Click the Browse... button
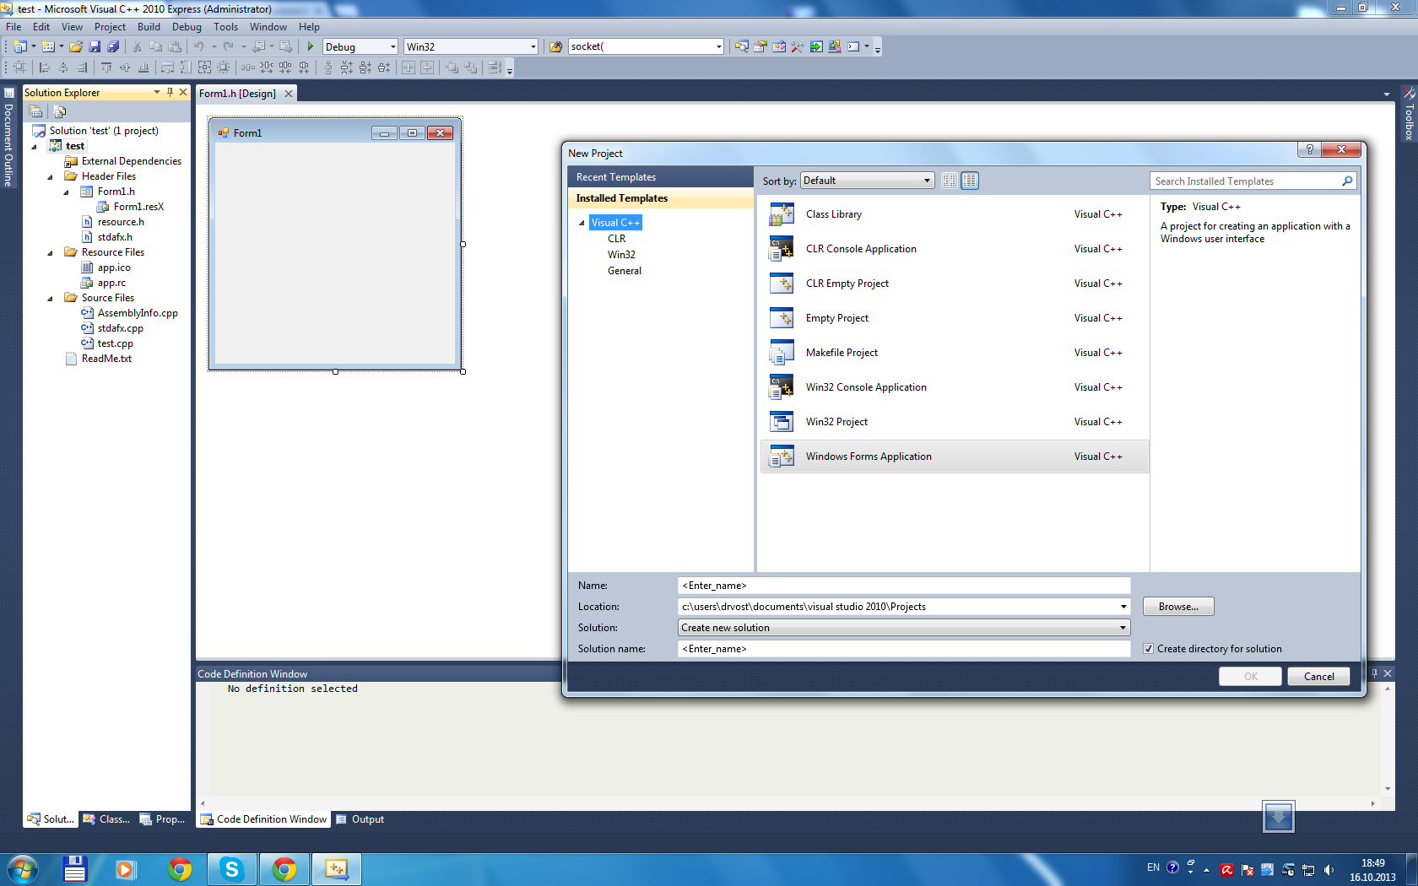Image resolution: width=1418 pixels, height=886 pixels. click(x=1177, y=607)
